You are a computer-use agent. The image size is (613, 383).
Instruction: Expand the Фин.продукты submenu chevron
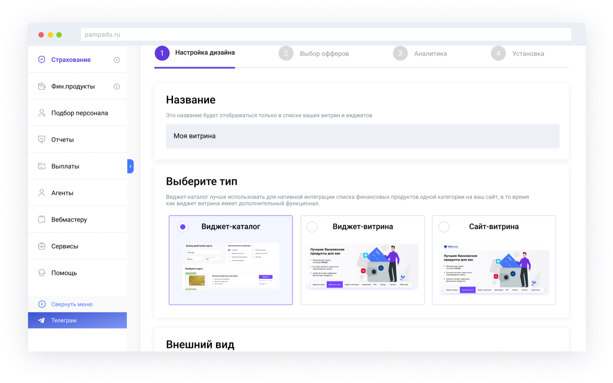116,86
